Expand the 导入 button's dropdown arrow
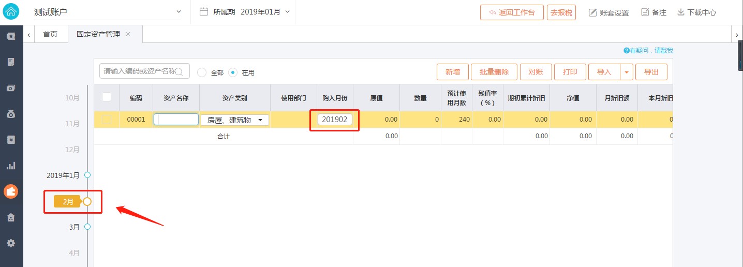The image size is (743, 267). pyautogui.click(x=627, y=72)
